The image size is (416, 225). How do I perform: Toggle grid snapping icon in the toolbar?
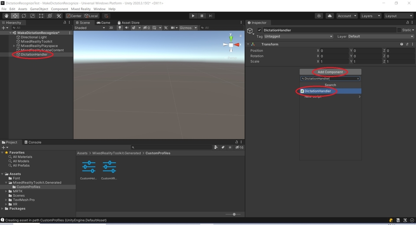[x=106, y=16]
